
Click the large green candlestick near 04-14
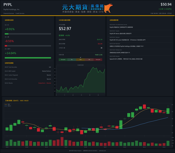tap(121, 124)
